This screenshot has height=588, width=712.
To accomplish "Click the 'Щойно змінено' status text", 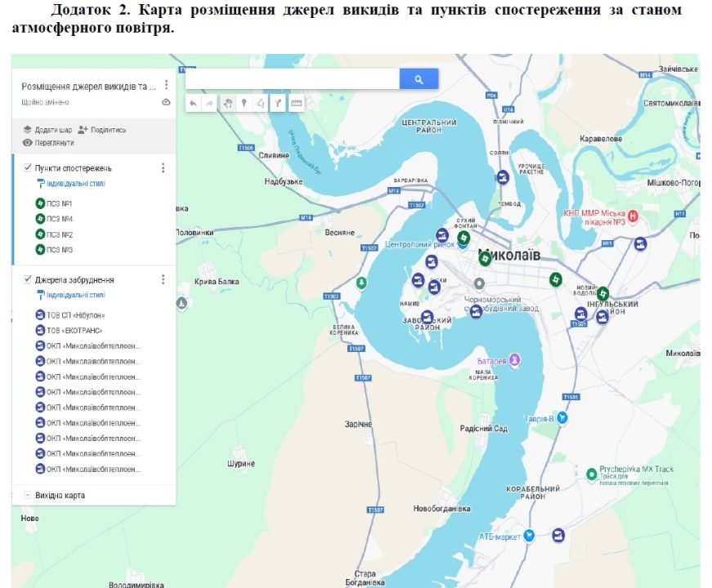I will [46, 102].
